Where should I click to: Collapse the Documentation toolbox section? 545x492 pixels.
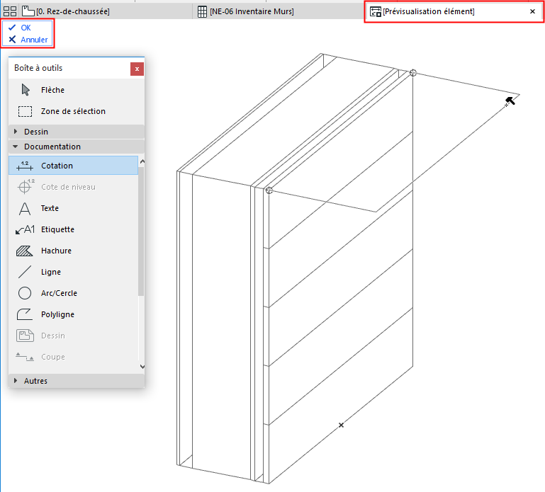[77, 147]
